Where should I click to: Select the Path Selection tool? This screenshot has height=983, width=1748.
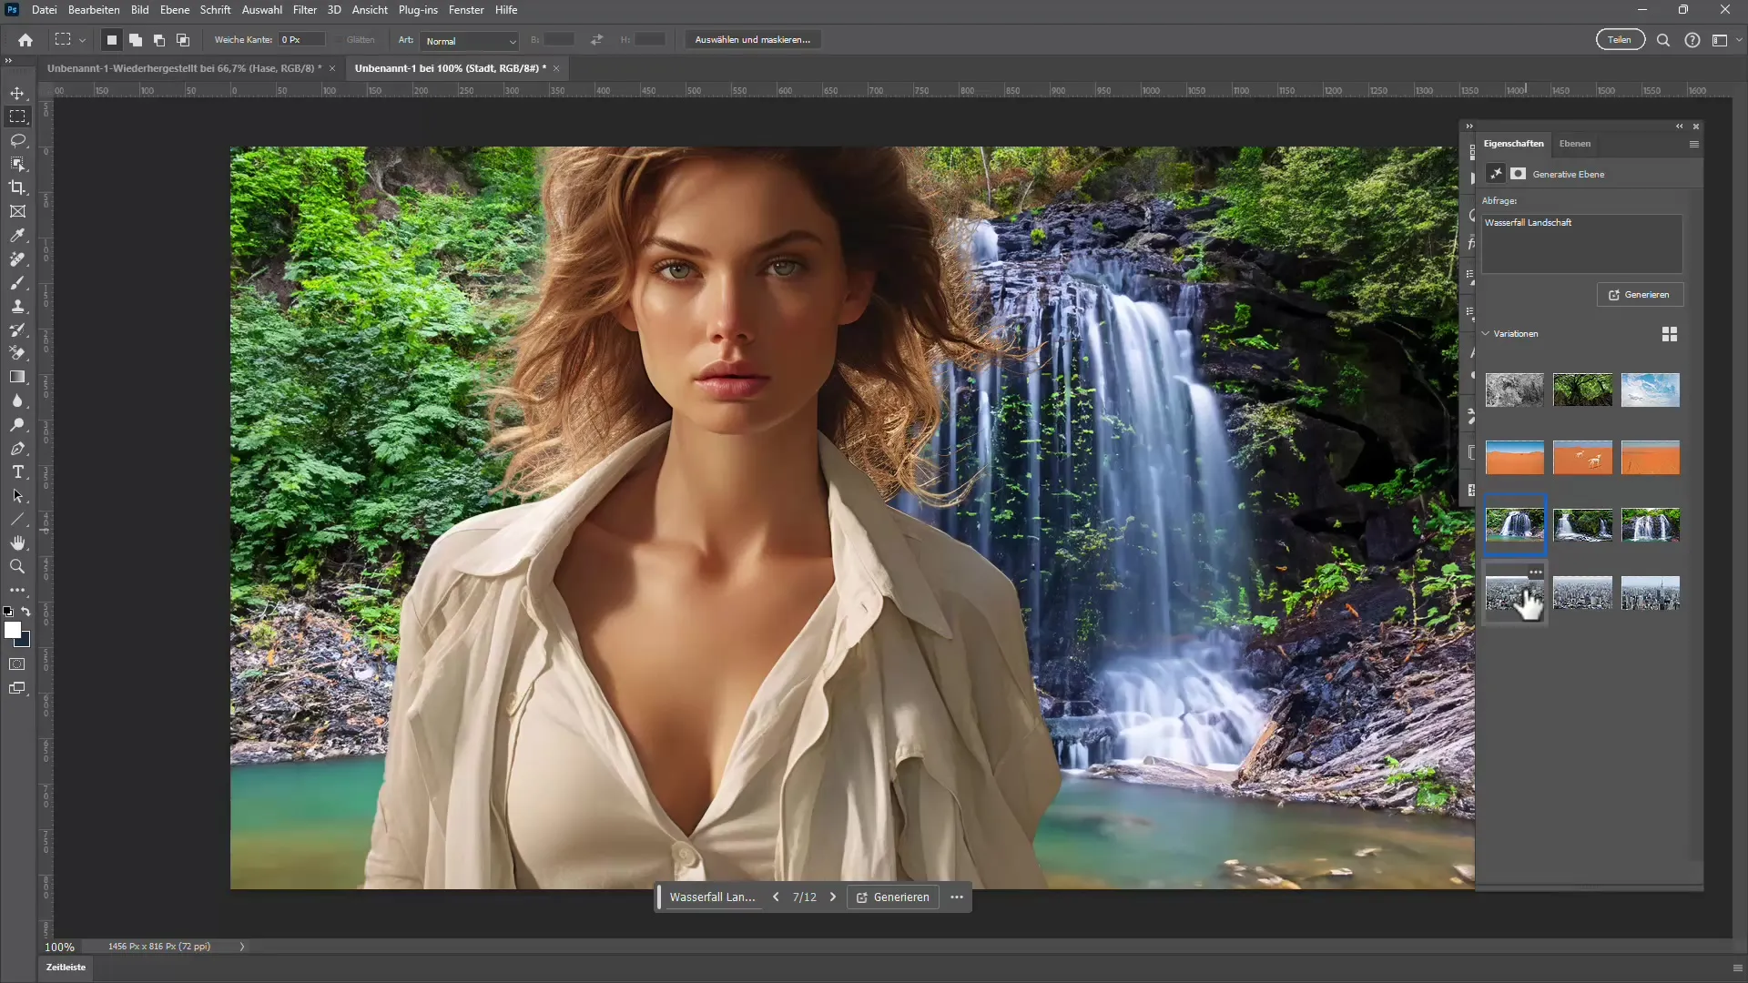coord(17,496)
